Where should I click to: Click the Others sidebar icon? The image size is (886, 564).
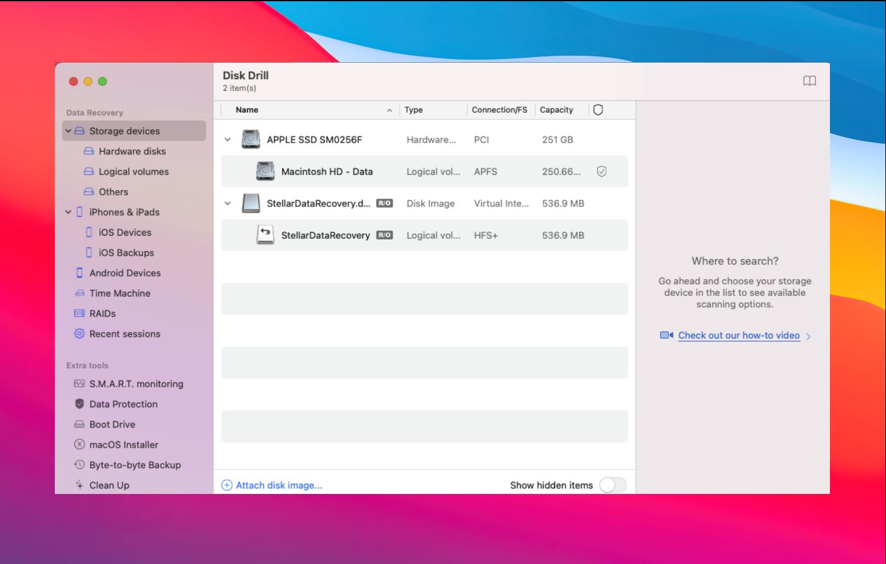(89, 192)
